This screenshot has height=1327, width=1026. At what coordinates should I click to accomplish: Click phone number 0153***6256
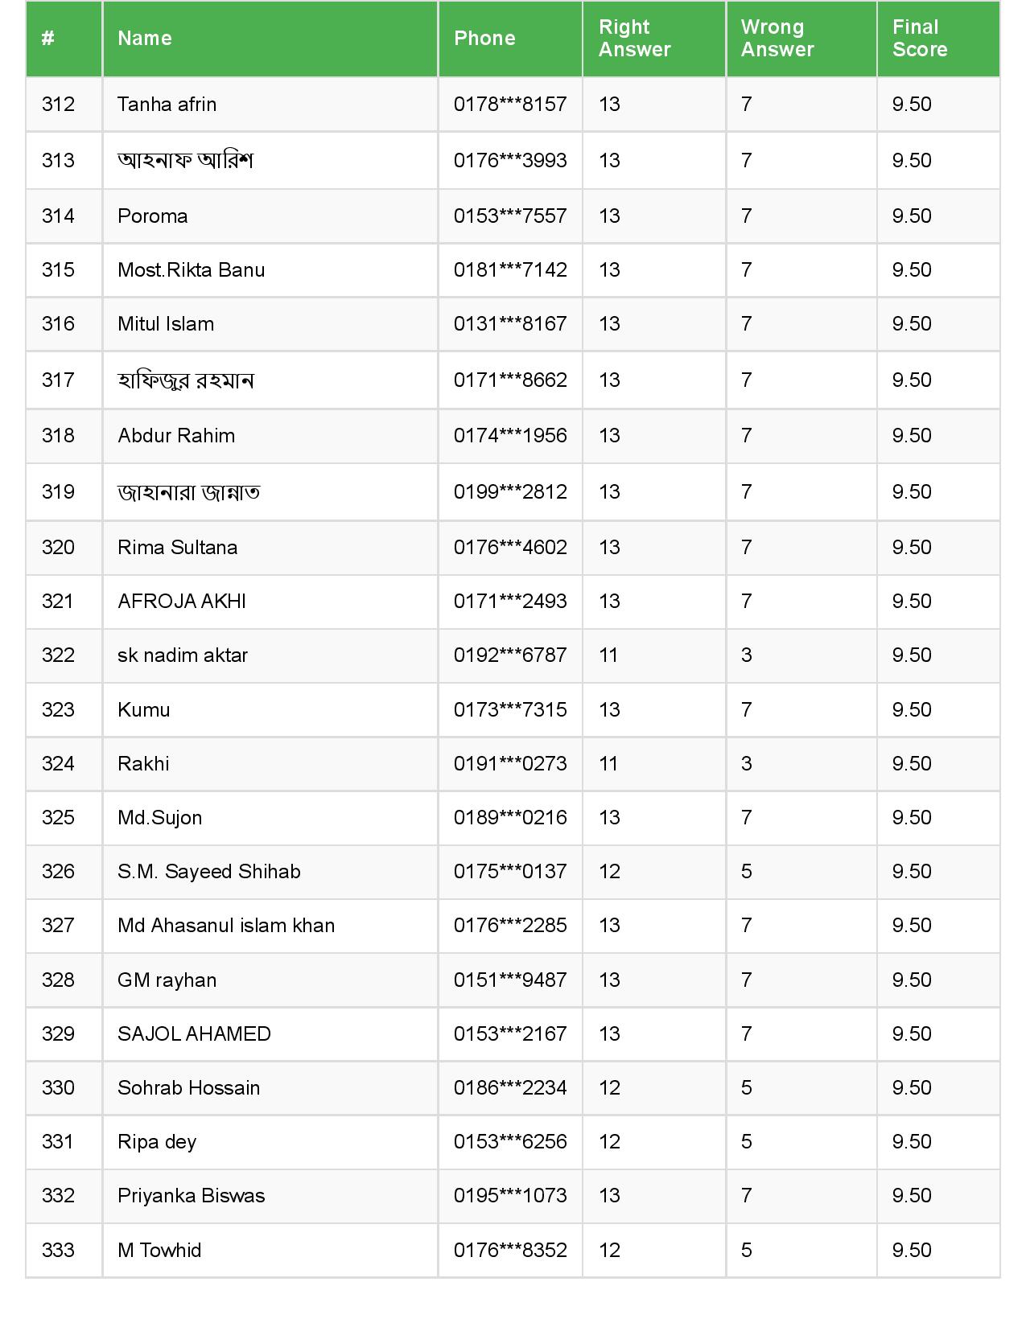tap(510, 1142)
